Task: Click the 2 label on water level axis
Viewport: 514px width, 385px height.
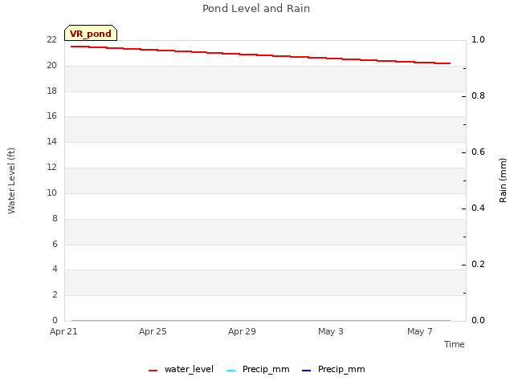Action: pos(55,294)
